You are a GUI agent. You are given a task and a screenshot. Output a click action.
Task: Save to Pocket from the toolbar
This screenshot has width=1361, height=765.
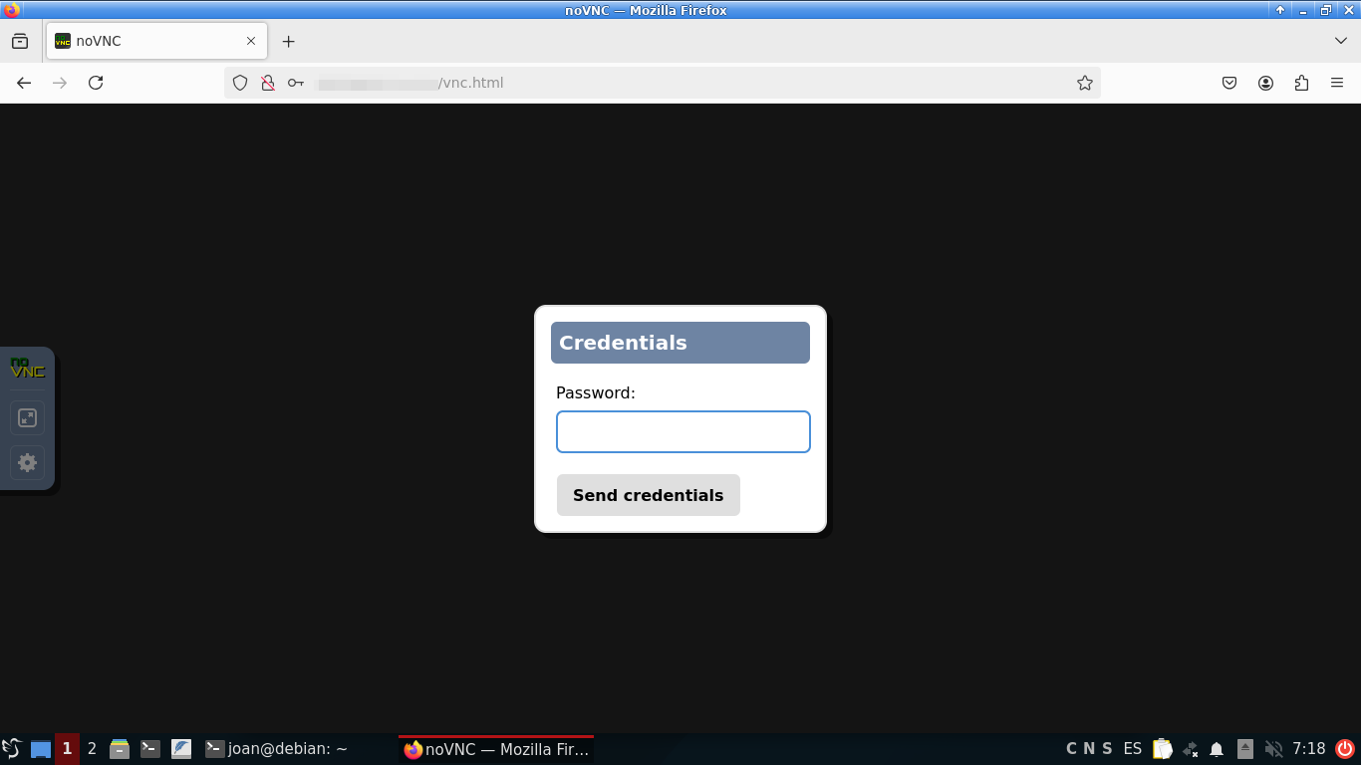(x=1229, y=83)
